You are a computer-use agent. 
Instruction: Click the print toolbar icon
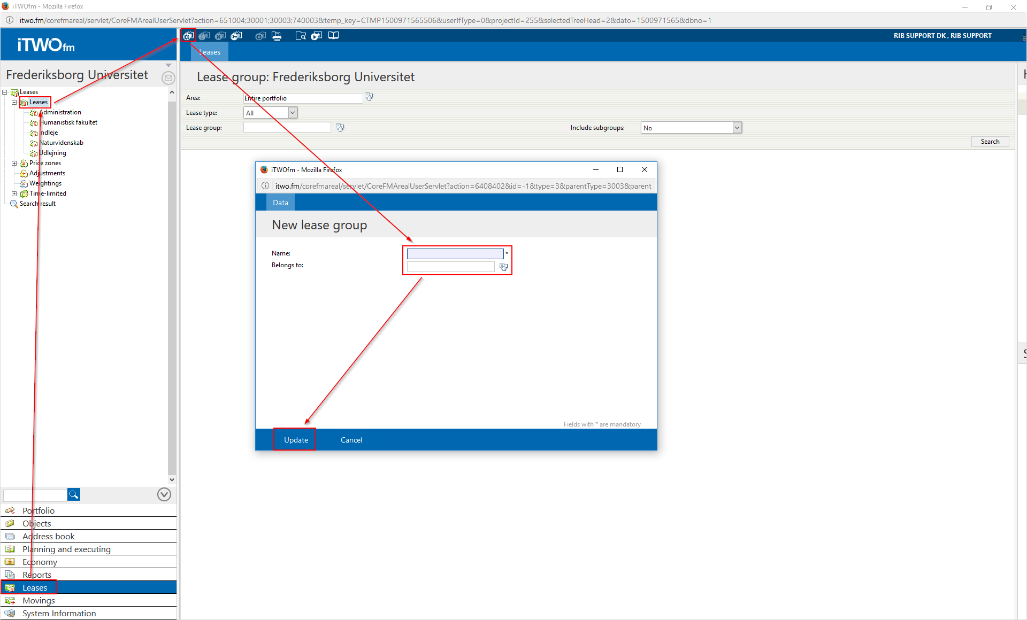pos(277,36)
